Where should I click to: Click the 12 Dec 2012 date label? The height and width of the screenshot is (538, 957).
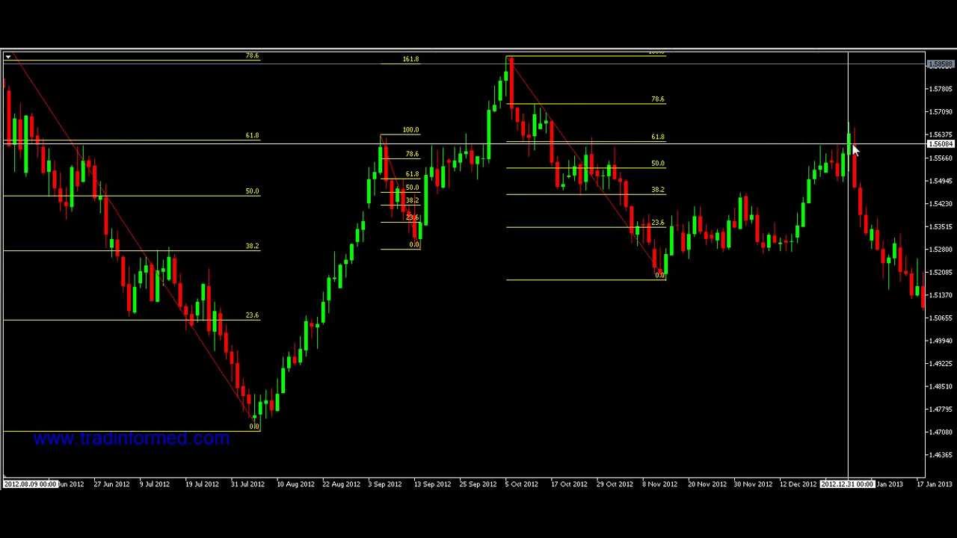(798, 484)
